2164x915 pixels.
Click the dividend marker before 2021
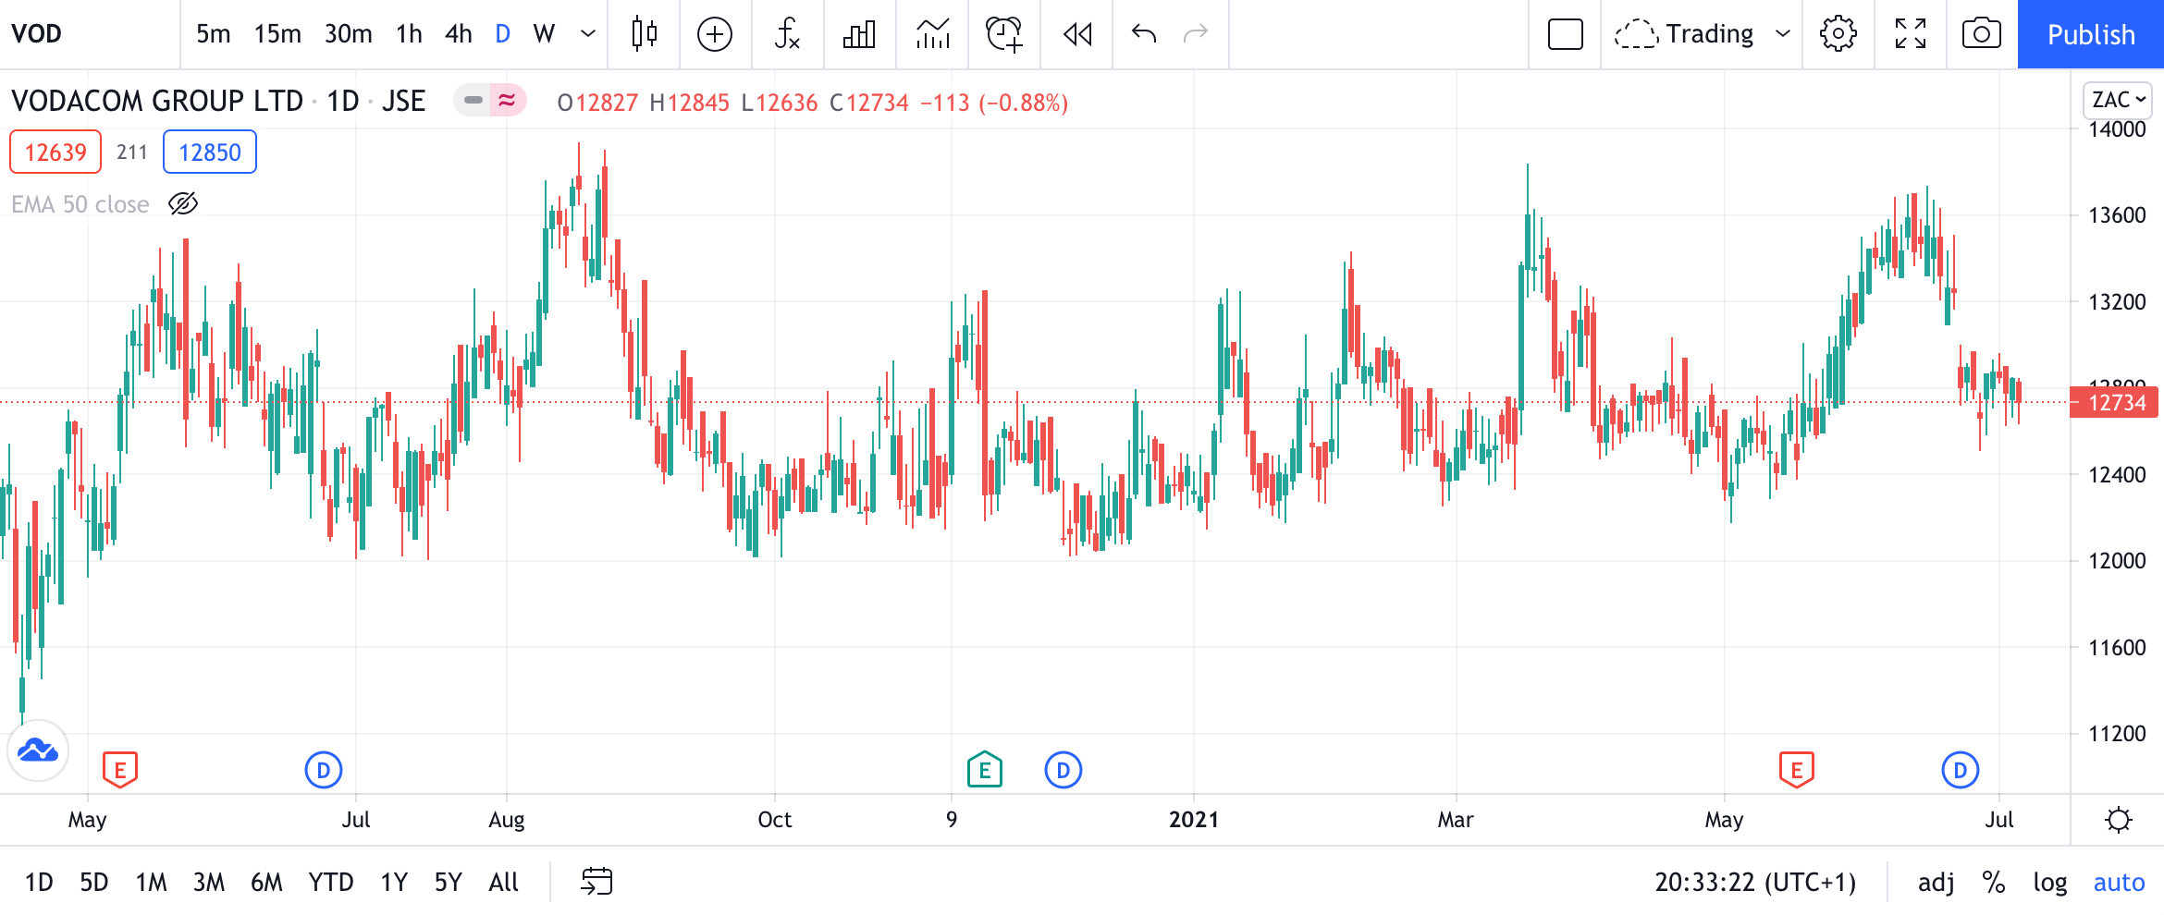click(1064, 770)
